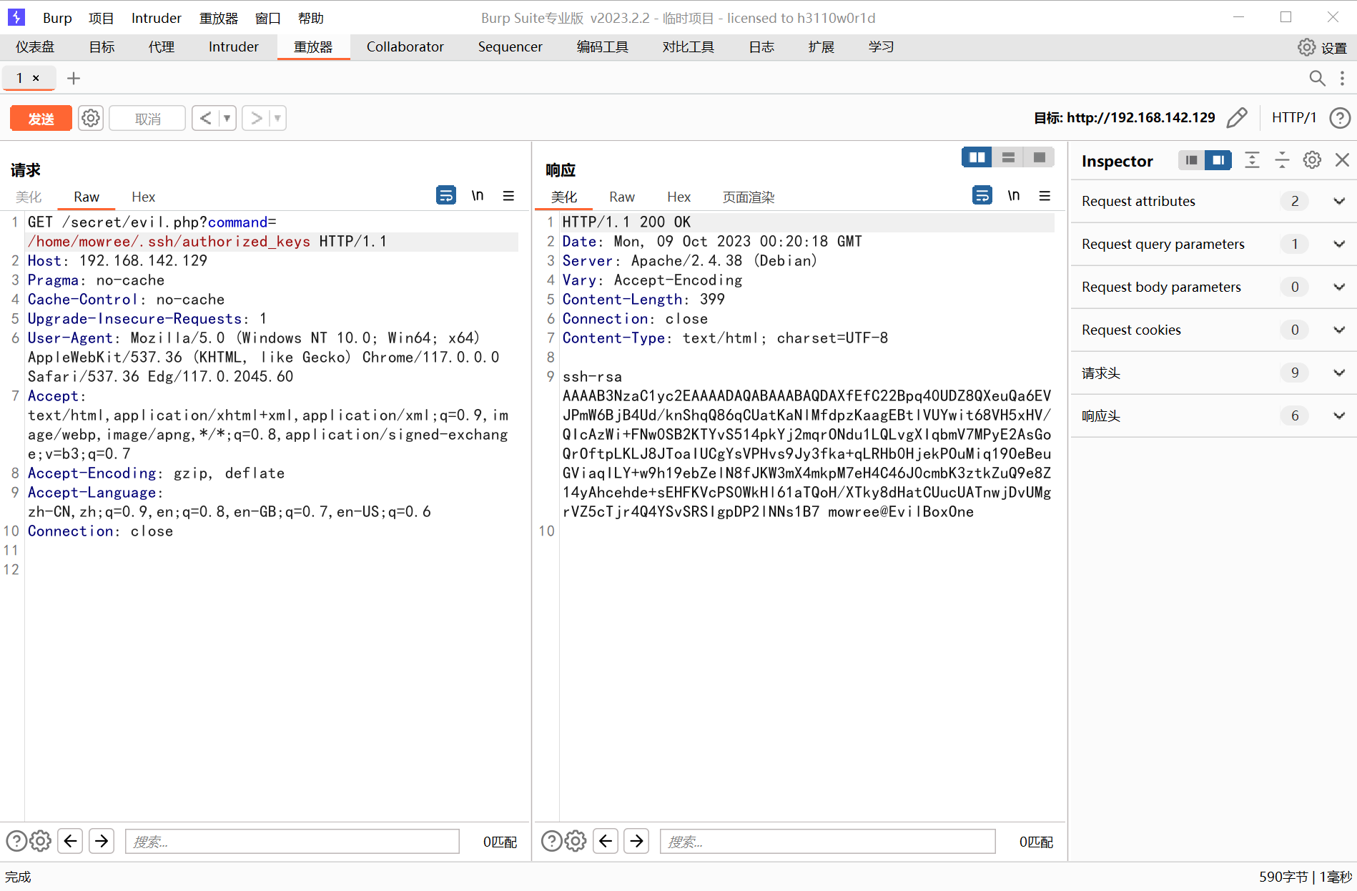Click HTTP/1 protocol selector
1357x891 pixels.
pyautogui.click(x=1293, y=117)
